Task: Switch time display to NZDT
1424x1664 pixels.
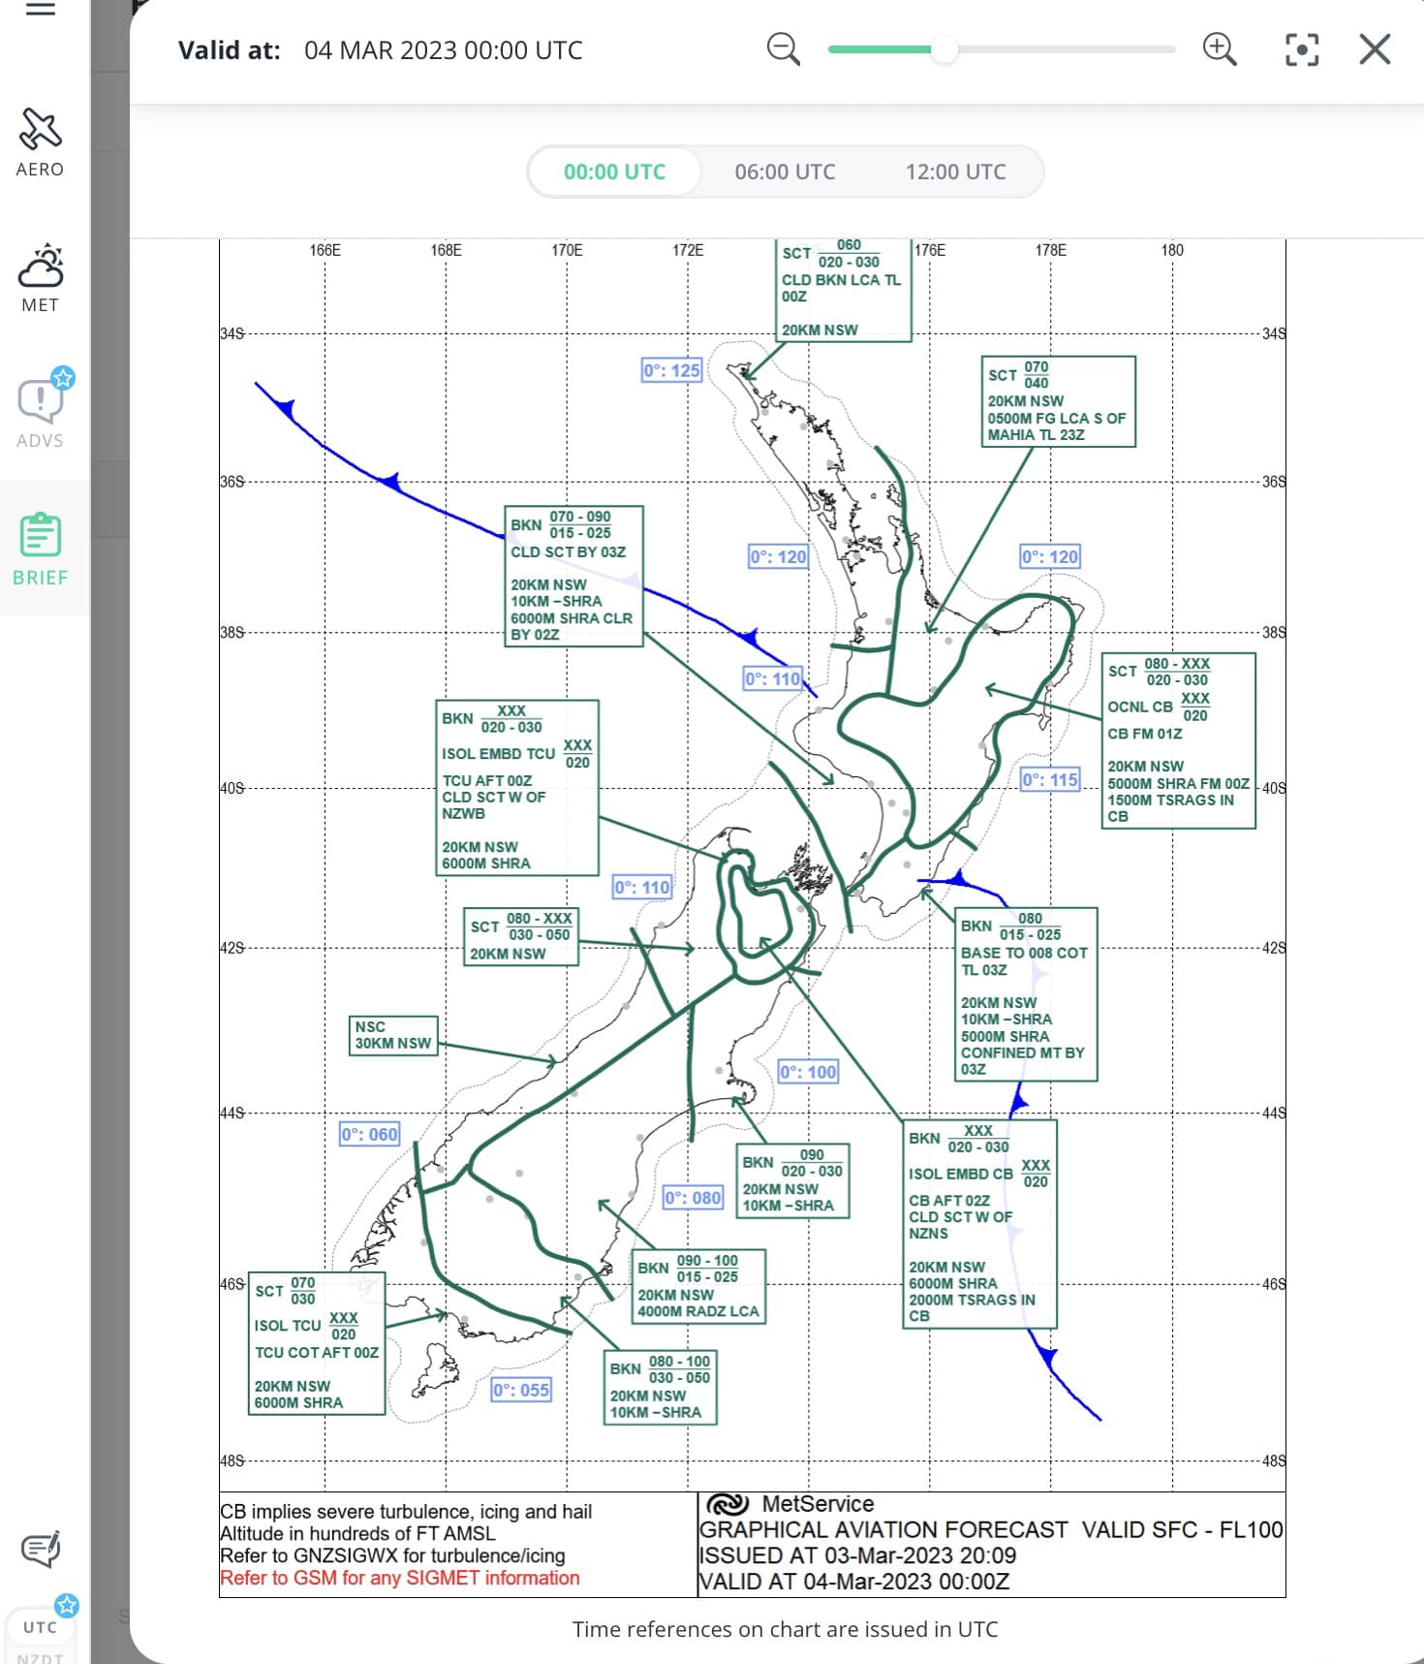Action: (x=40, y=1656)
